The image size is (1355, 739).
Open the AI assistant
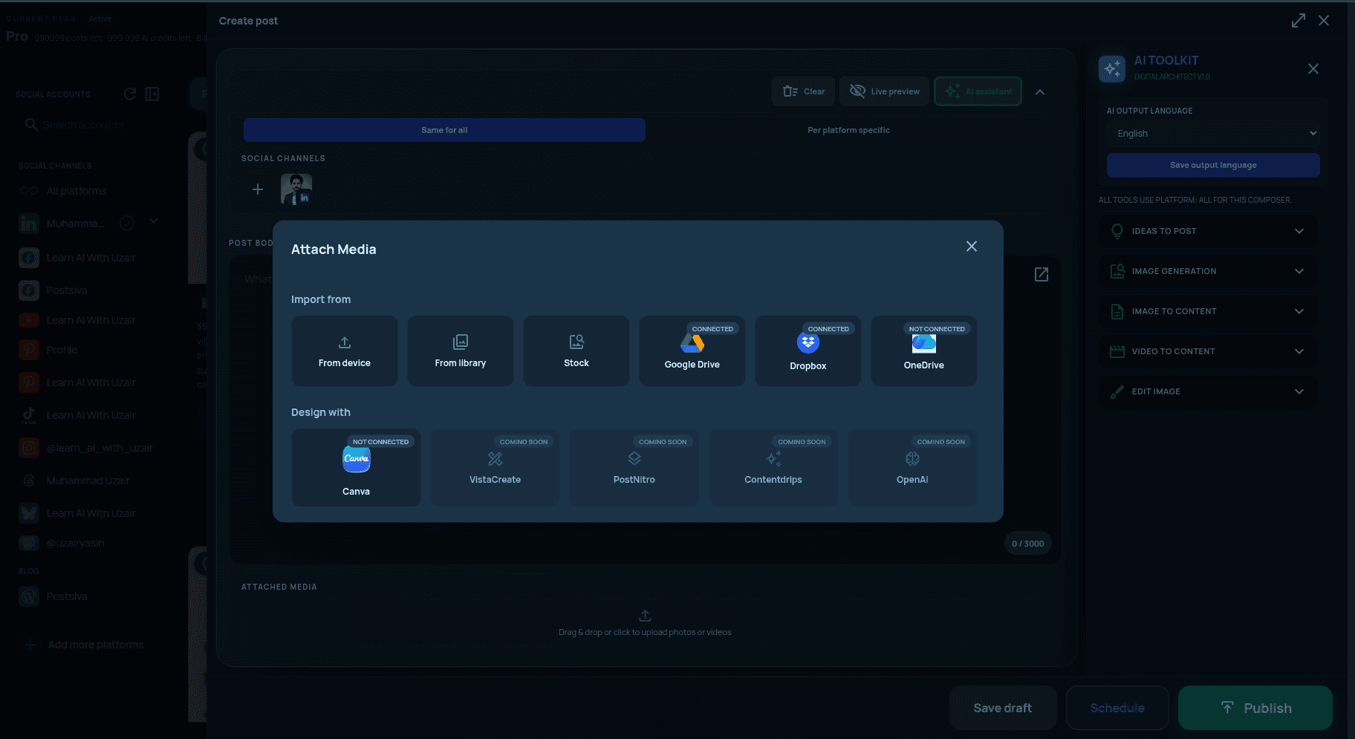point(978,91)
